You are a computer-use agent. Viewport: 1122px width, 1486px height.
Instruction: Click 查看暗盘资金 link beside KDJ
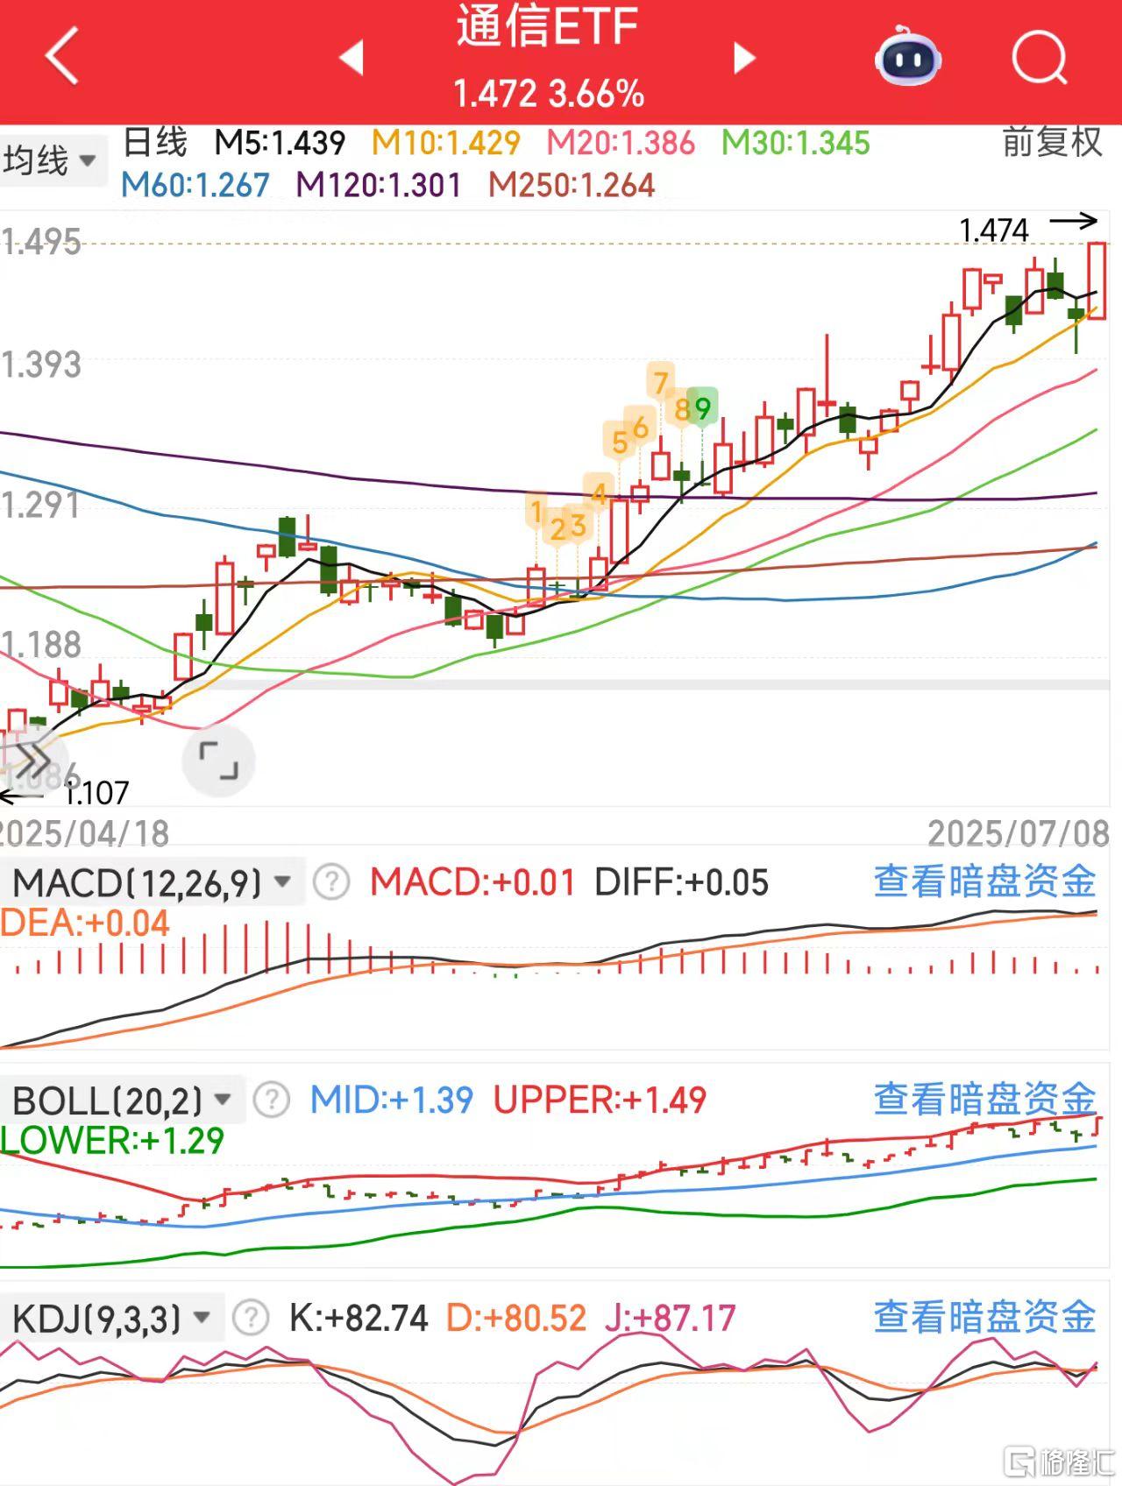coord(984,1317)
